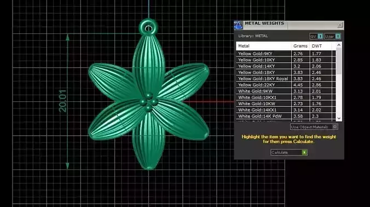Screen dimensions: 370x207
Task: Select the White Gold:10KX1 row
Action: 286,97
